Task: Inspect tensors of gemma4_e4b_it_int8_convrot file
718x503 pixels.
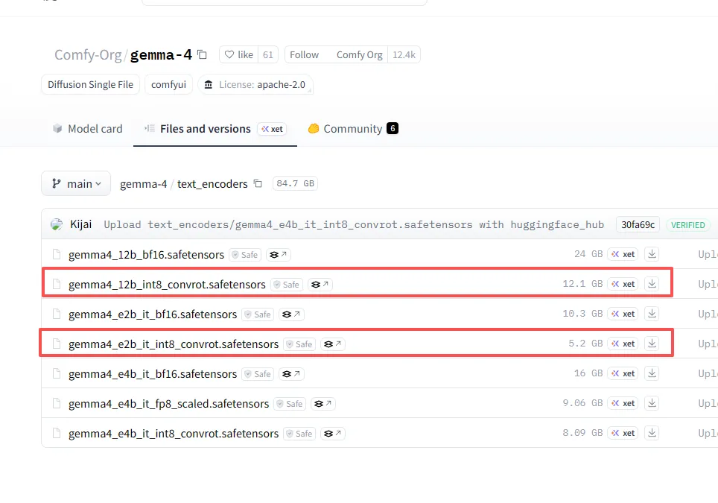Action: click(x=332, y=434)
